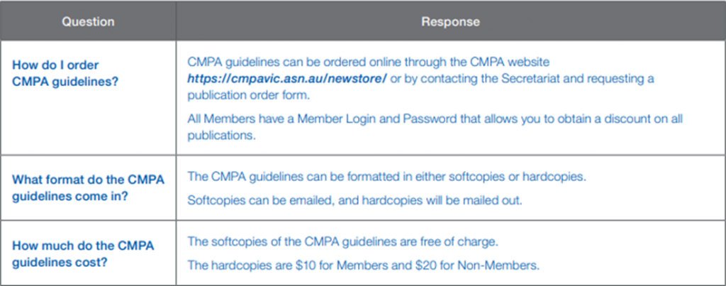The height and width of the screenshot is (286, 726).
Task: Click the Response column header
Action: tap(450, 22)
